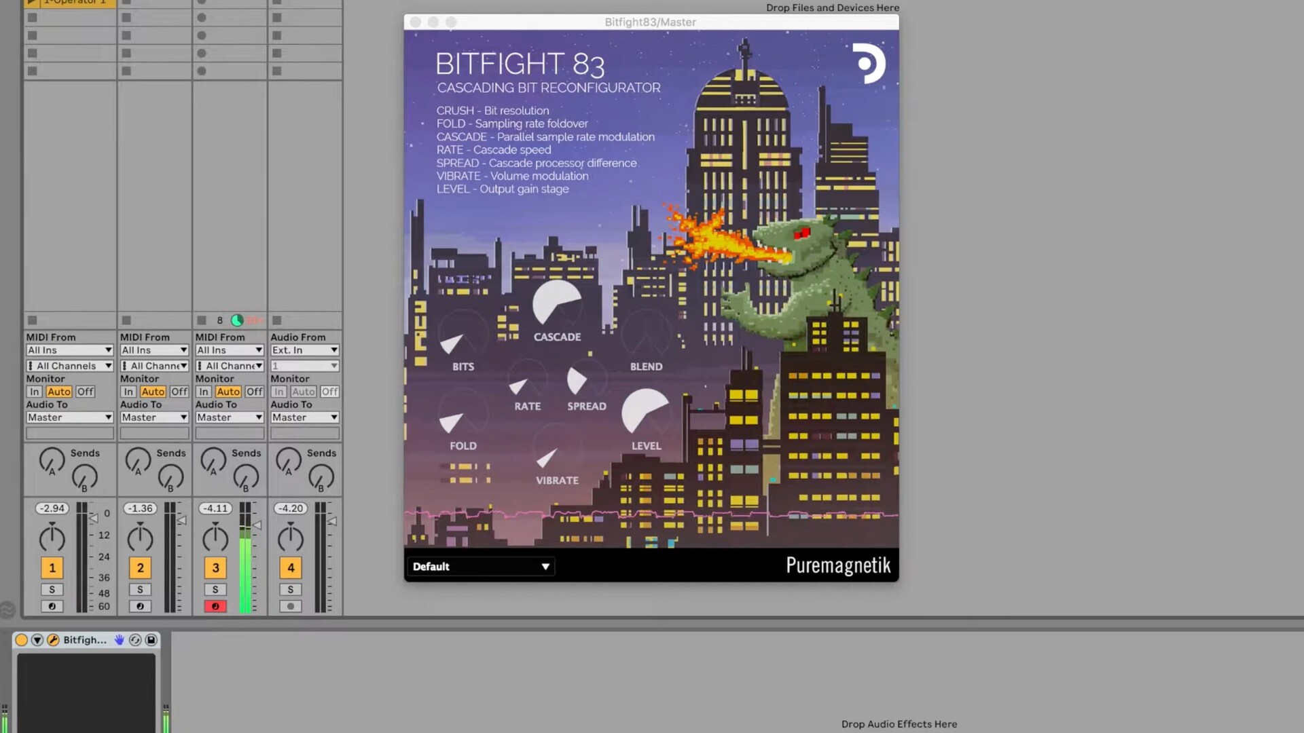Solo track 1 with the S button
The image size is (1304, 733).
[x=52, y=590]
